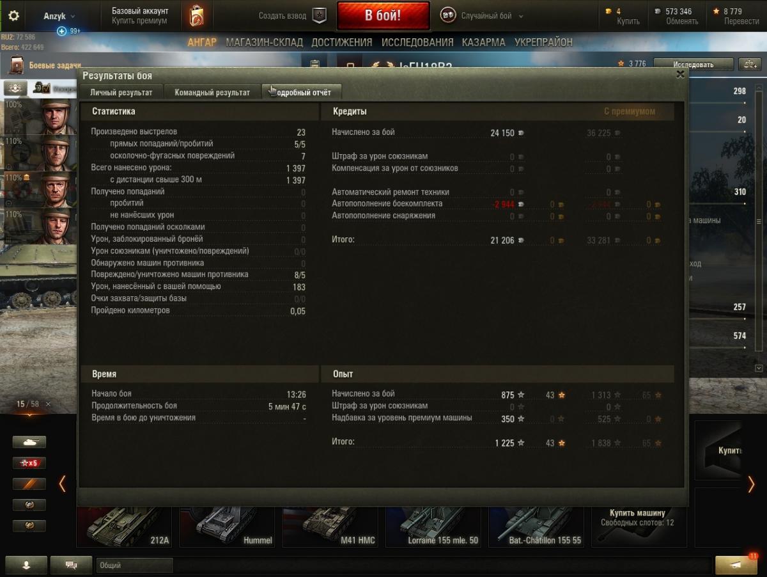Viewport: 767px width, 577px height.
Task: Select the fourth crew member portrait at 110%
Action: coord(56,226)
